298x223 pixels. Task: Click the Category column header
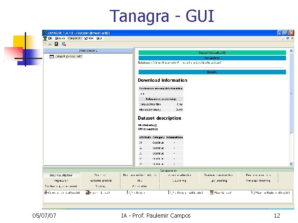(x=158, y=137)
